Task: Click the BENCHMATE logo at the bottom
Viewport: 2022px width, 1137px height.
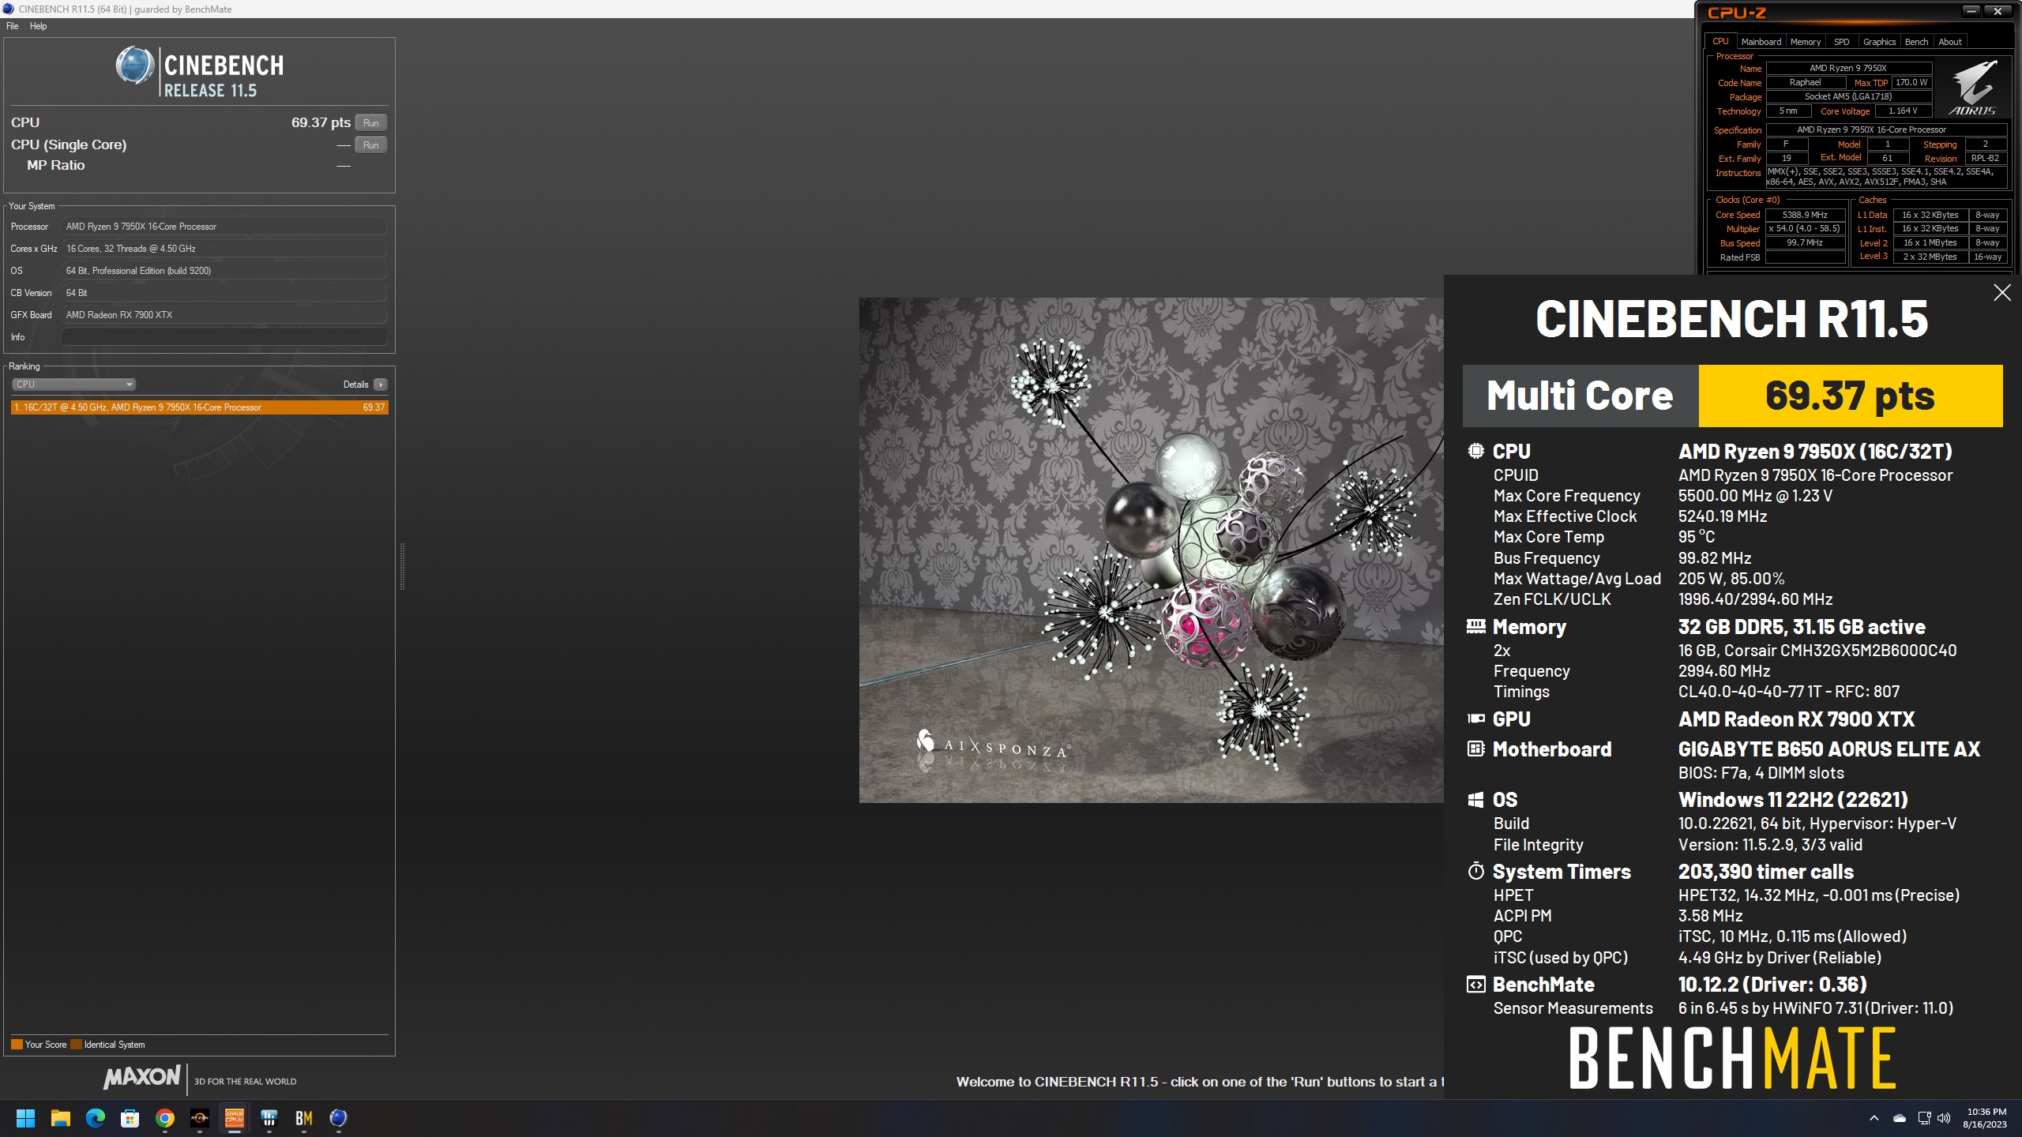Action: pos(1732,1058)
